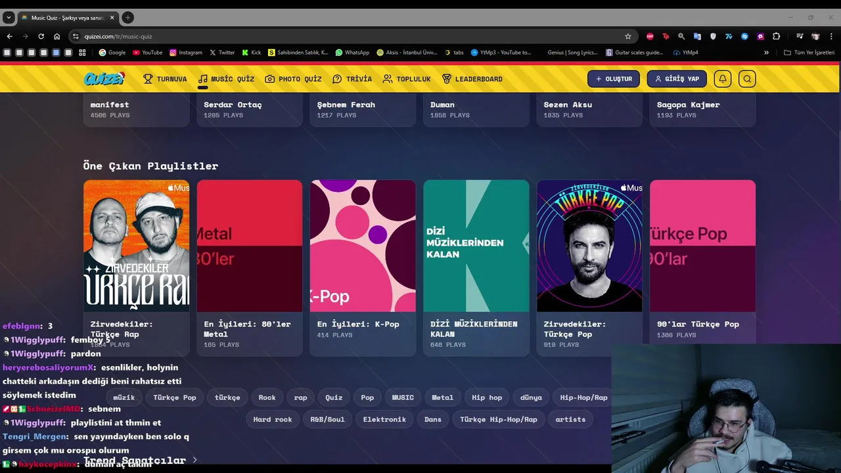Select the R&B/Soul tag
Image resolution: width=841 pixels, height=473 pixels.
point(327,419)
